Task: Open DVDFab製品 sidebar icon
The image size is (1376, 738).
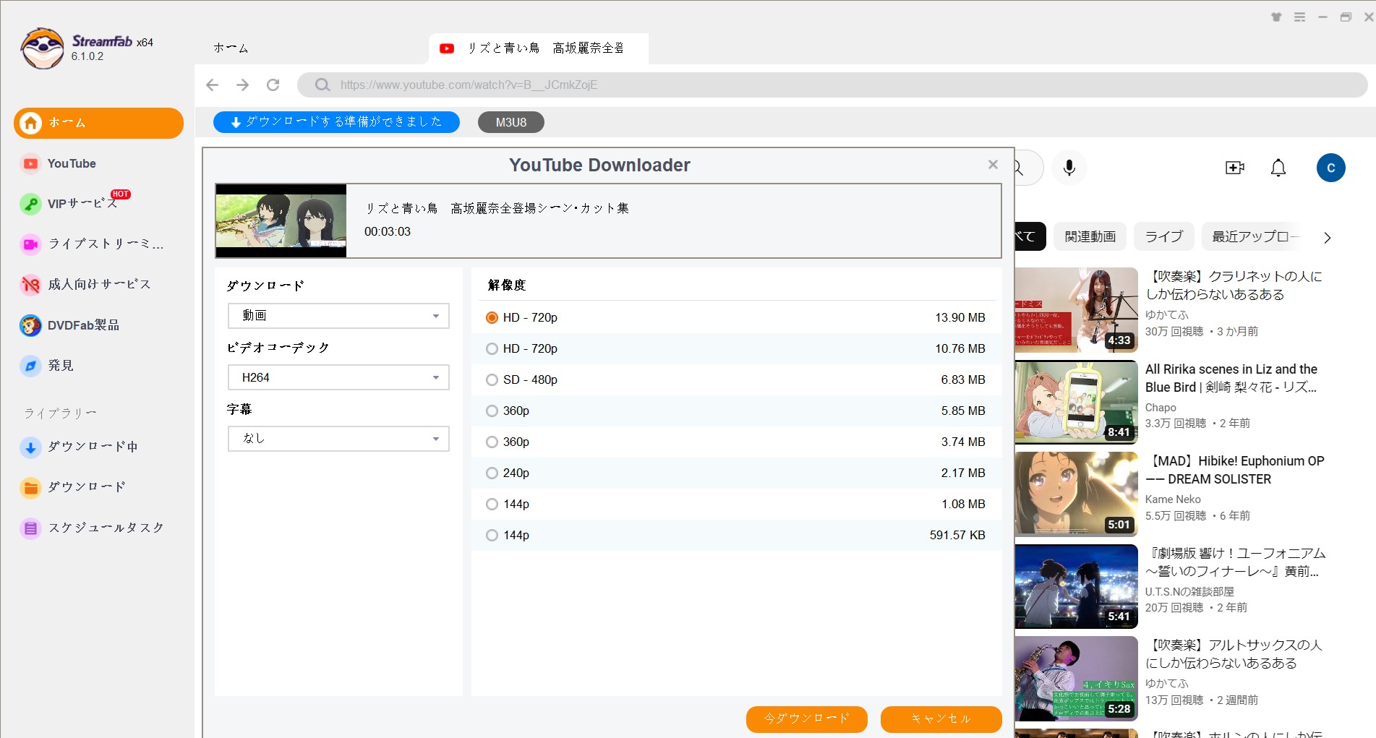Action: (30, 325)
